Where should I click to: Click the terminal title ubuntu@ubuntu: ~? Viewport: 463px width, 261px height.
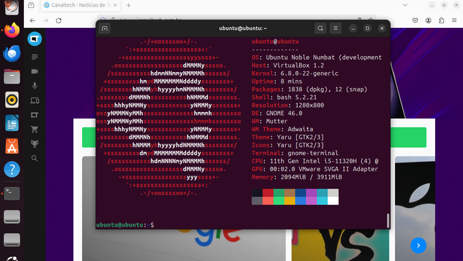coord(243,28)
